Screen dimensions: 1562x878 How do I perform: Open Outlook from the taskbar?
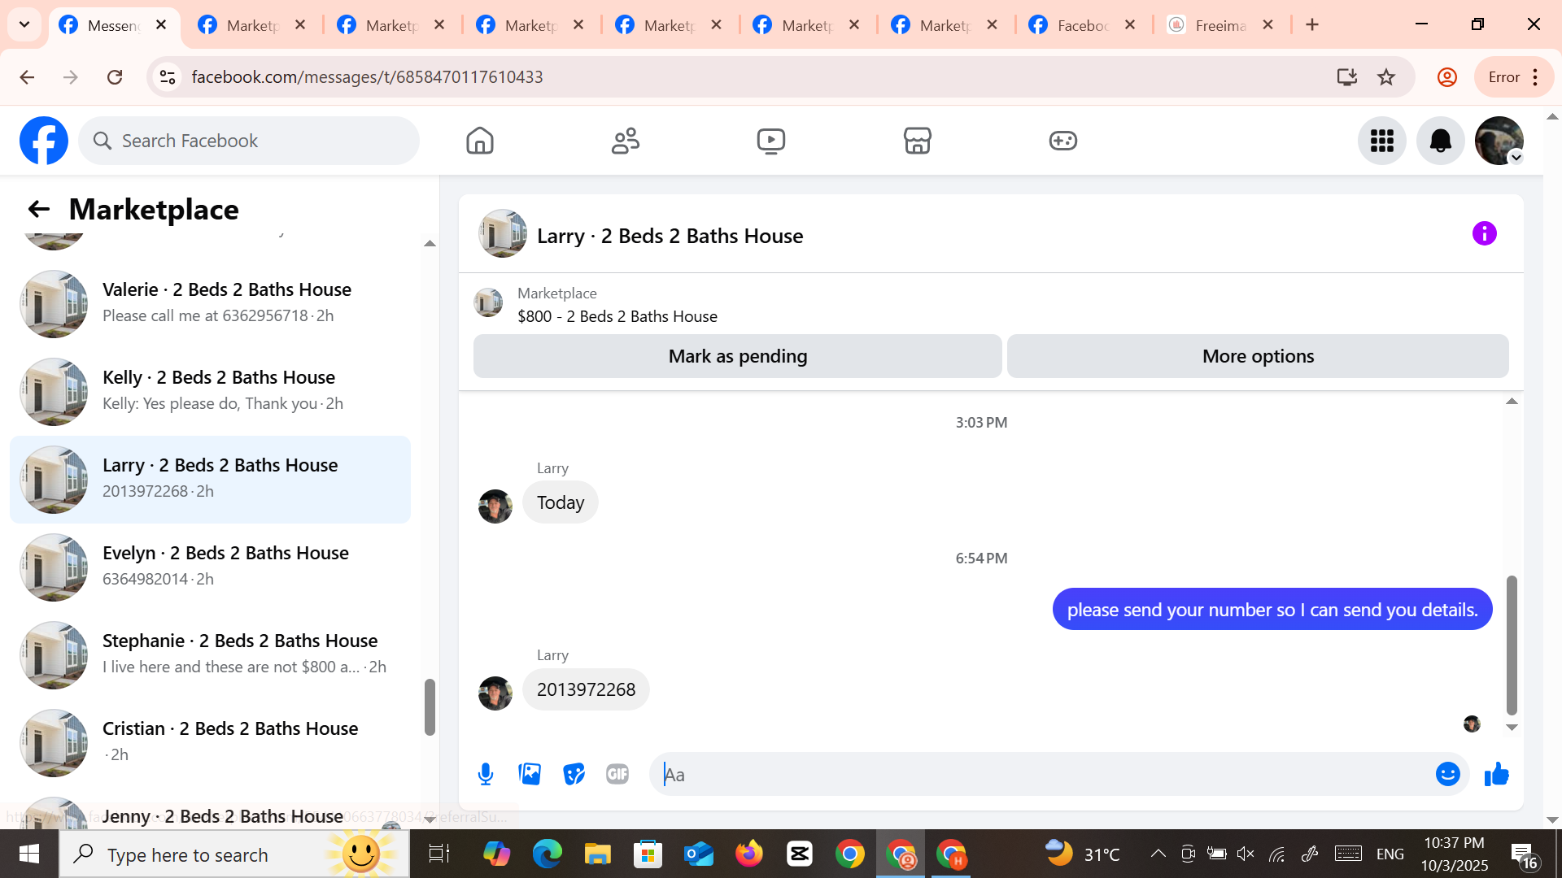pos(699,854)
